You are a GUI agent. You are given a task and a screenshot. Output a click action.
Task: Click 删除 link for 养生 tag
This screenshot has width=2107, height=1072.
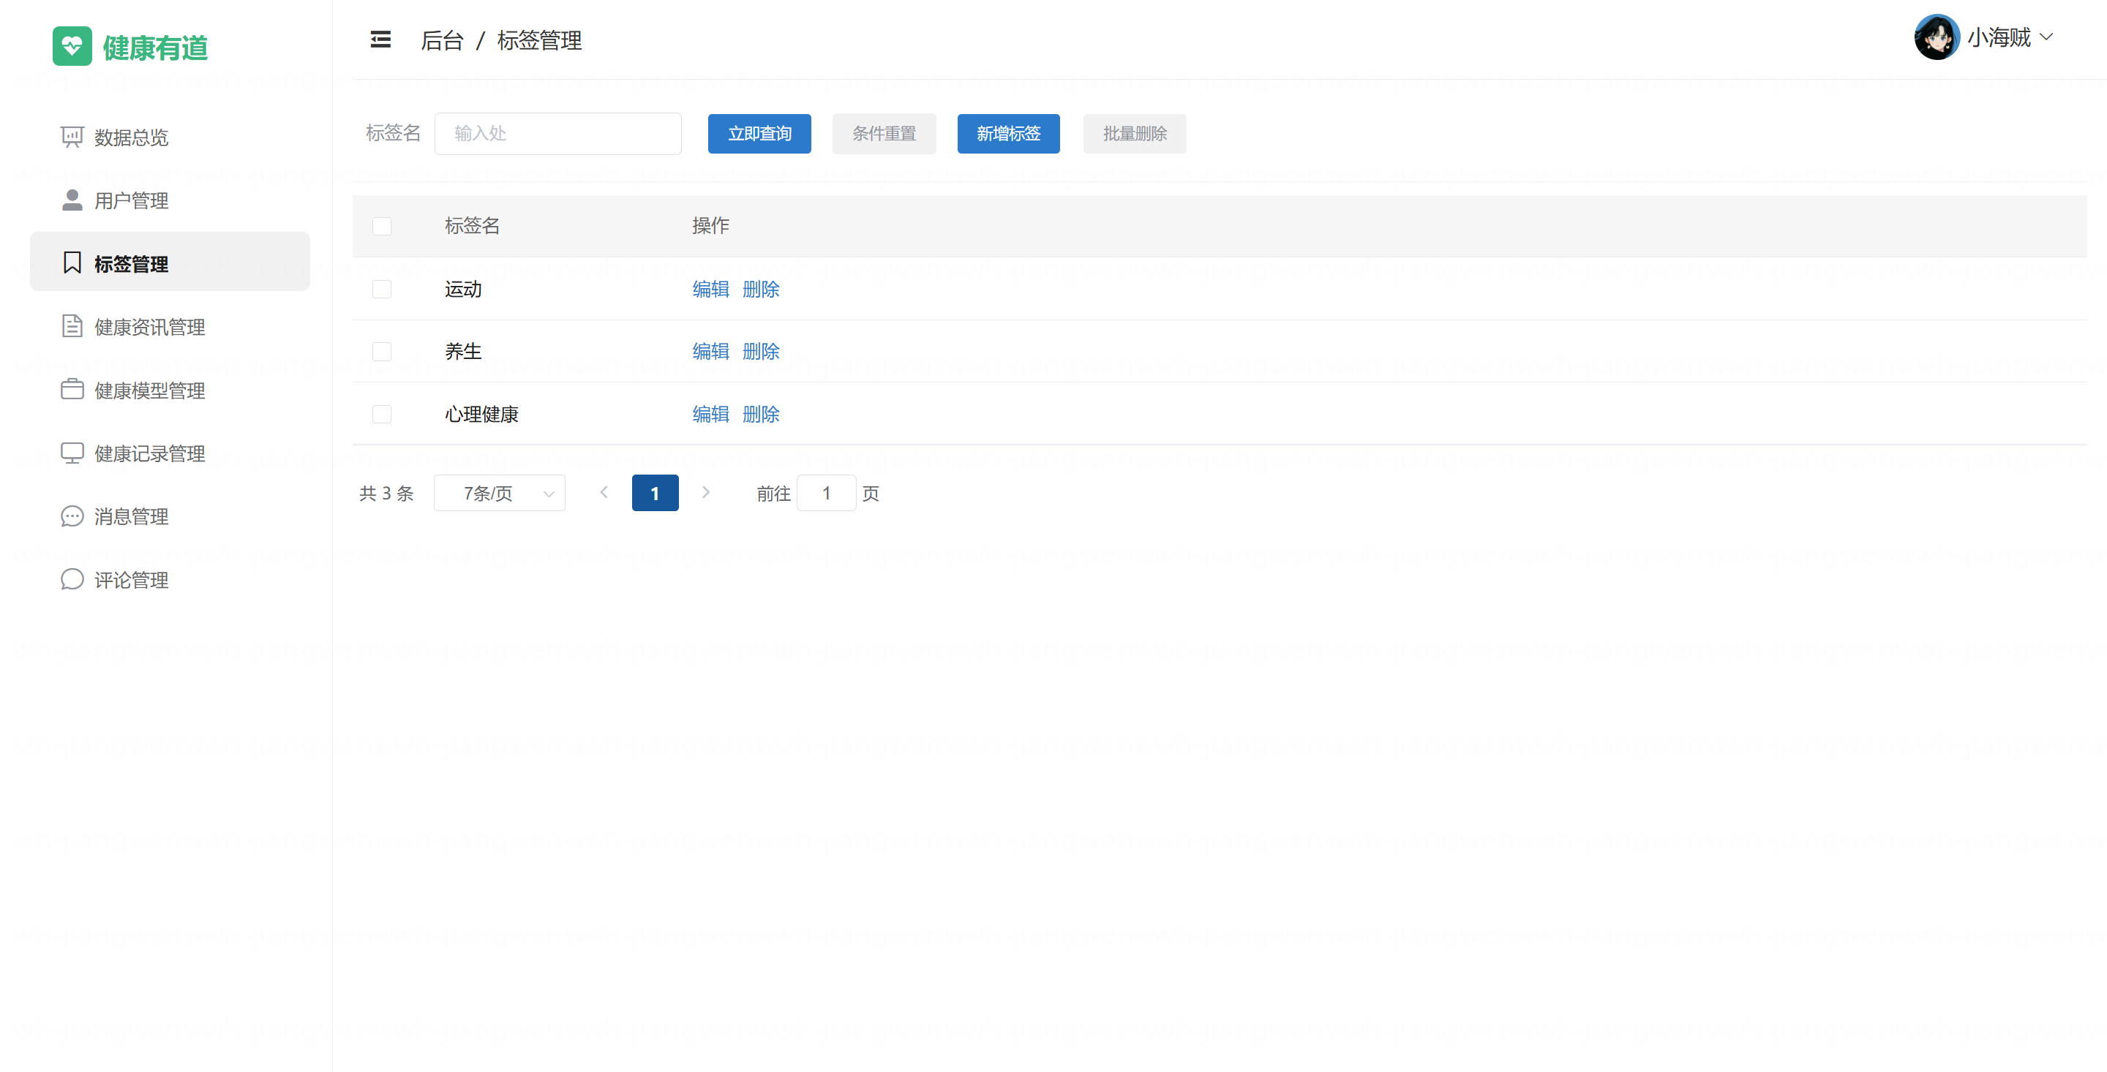tap(761, 352)
